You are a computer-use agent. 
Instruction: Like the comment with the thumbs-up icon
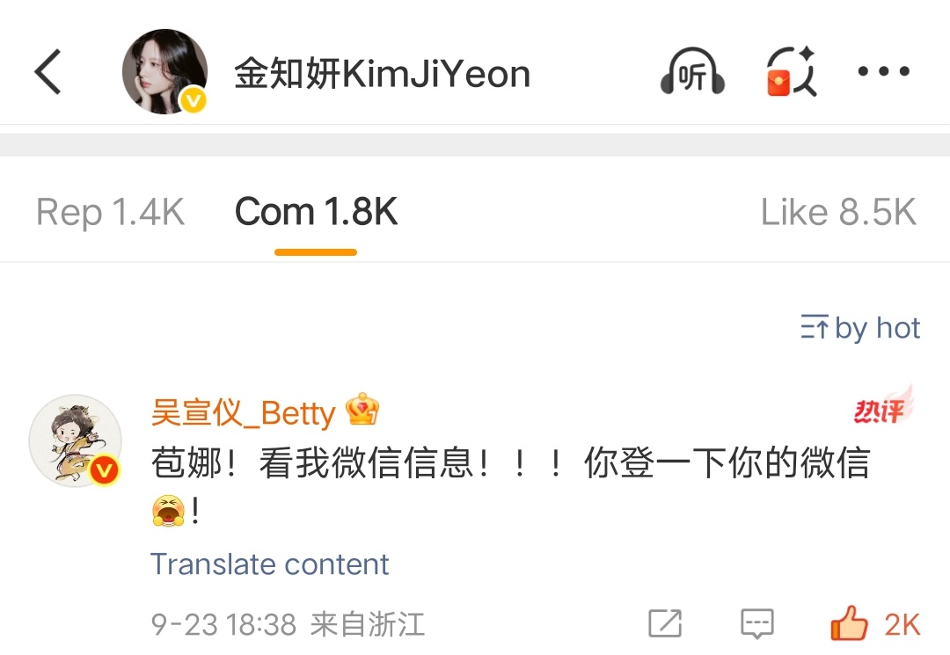pos(848,623)
